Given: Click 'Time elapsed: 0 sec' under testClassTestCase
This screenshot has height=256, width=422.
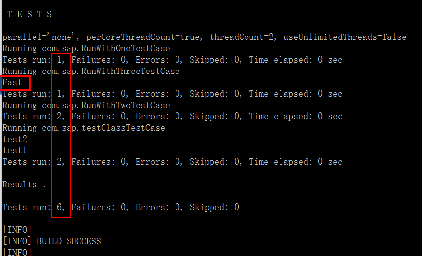Looking at the screenshot, I should 295,162.
